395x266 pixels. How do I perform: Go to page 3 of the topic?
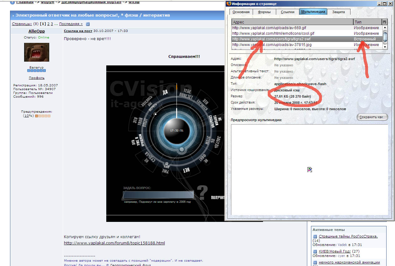coord(52,24)
